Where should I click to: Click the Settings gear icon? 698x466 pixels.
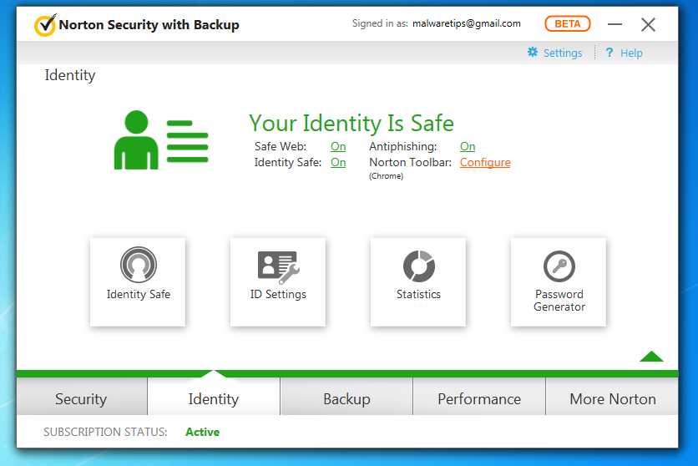pyautogui.click(x=533, y=52)
